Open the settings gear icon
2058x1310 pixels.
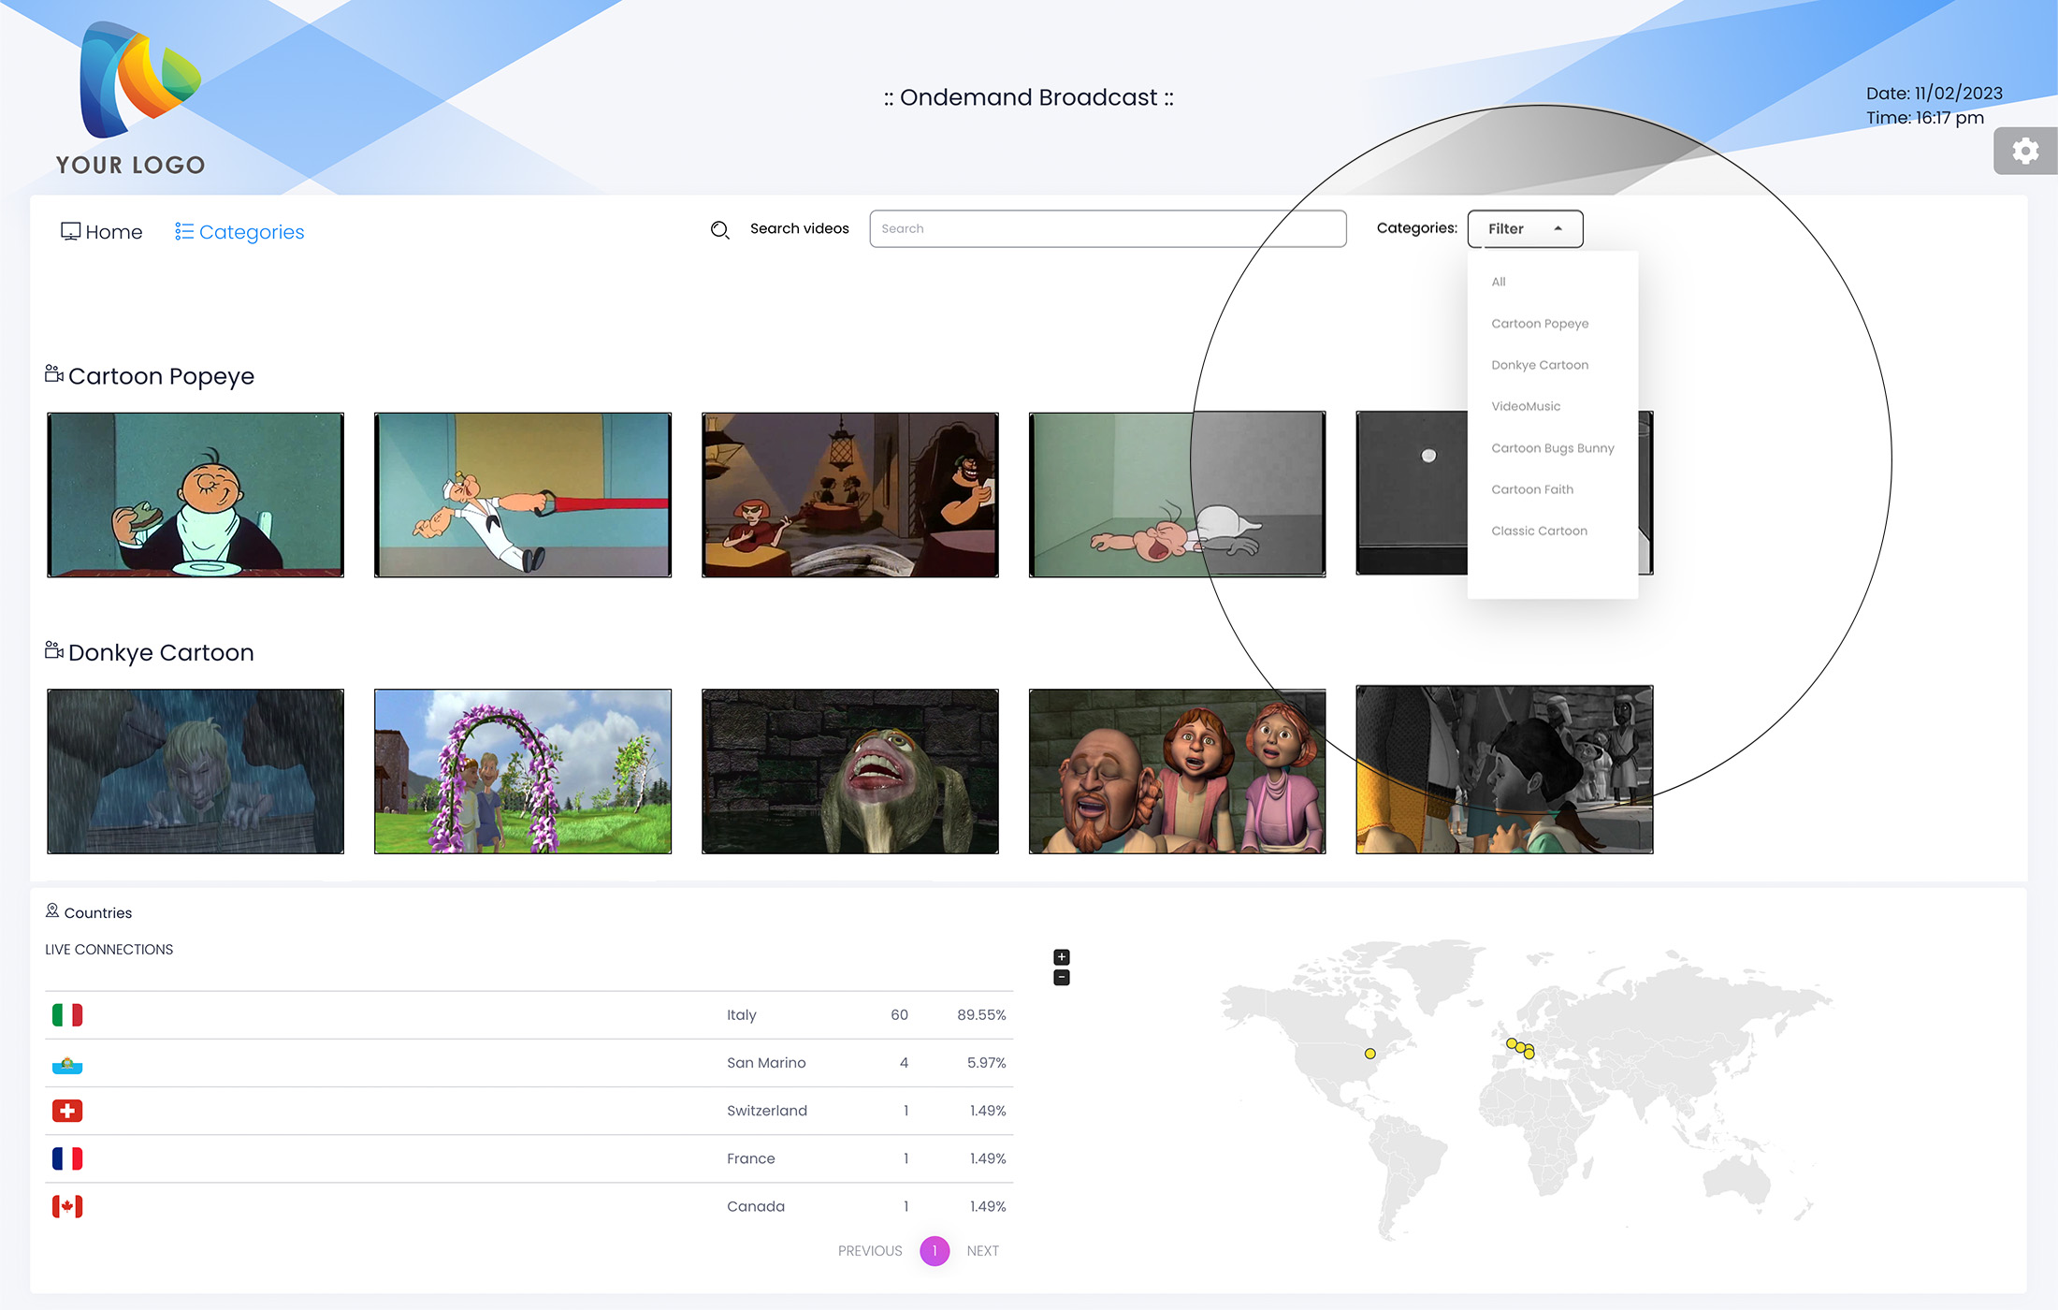click(2024, 152)
